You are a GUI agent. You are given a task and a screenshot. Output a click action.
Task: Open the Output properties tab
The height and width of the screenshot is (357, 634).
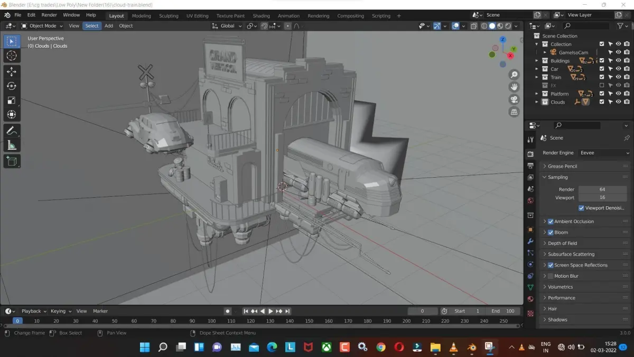(530, 166)
